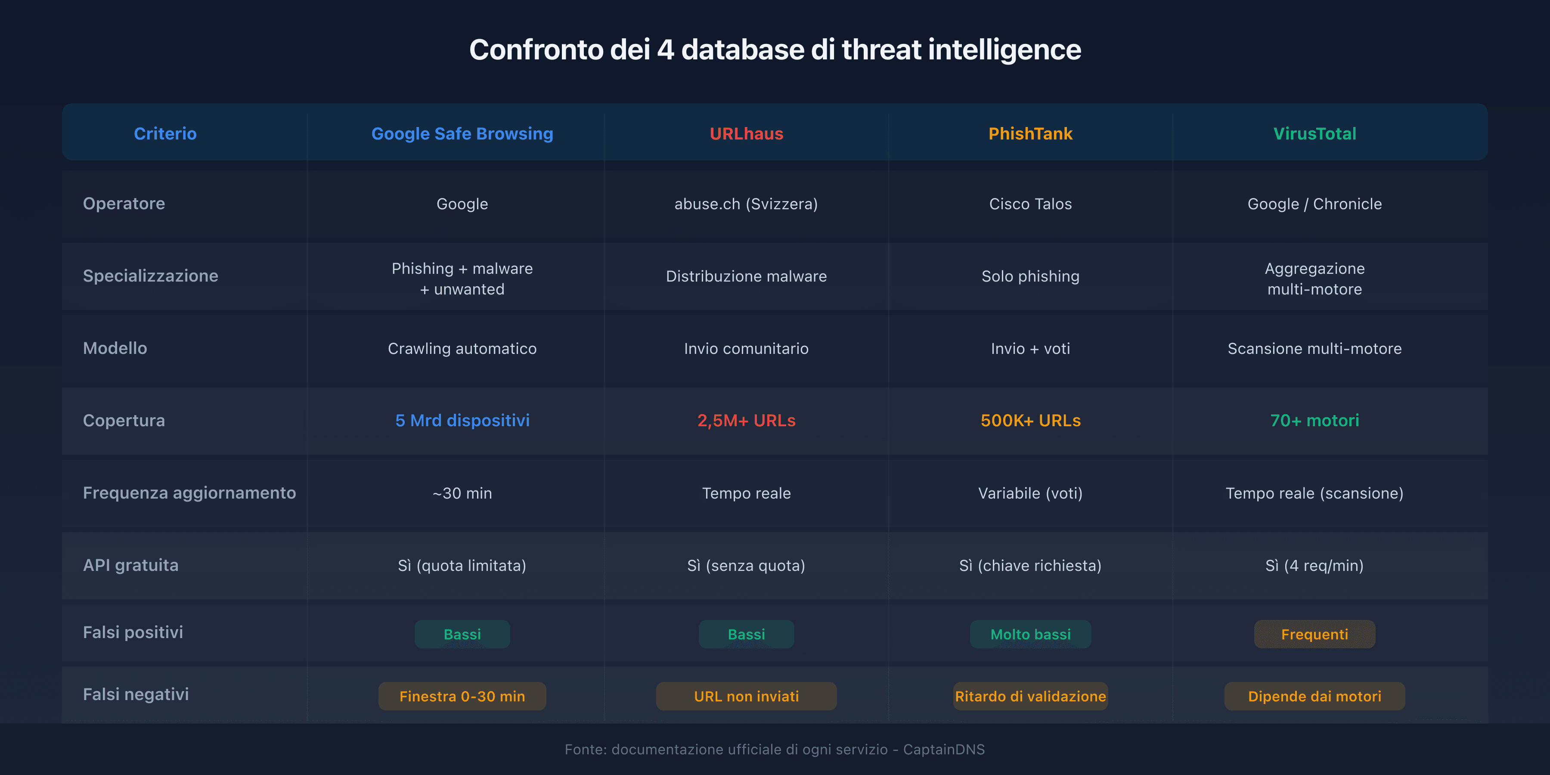Click the '2,5M+ URLs' coverage value
This screenshot has height=775, width=1550.
tap(746, 421)
